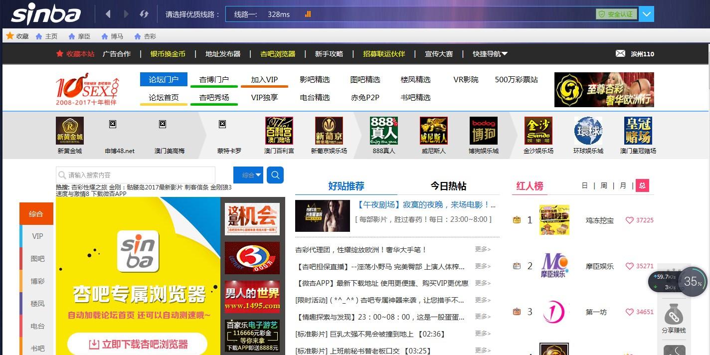
Task: Click the 澳门皇冠赌场 icon
Action: click(x=638, y=131)
